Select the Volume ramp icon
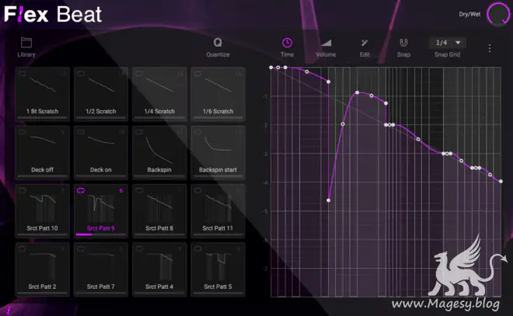 (x=326, y=43)
